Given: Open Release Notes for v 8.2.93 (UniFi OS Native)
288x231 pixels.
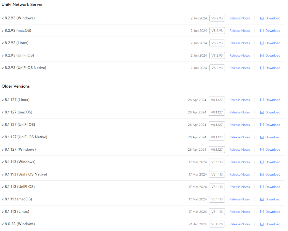Looking at the screenshot, I should [240, 68].
